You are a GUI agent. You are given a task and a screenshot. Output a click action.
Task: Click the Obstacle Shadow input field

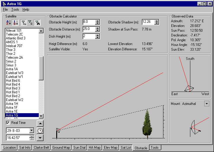148,22
